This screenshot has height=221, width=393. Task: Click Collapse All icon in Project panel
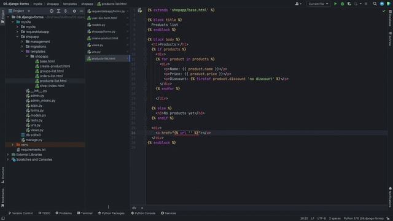tap(66, 11)
